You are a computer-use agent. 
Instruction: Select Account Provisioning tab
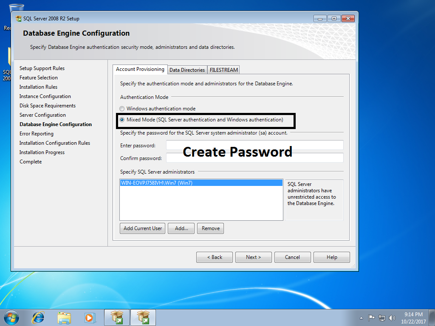[x=140, y=69]
